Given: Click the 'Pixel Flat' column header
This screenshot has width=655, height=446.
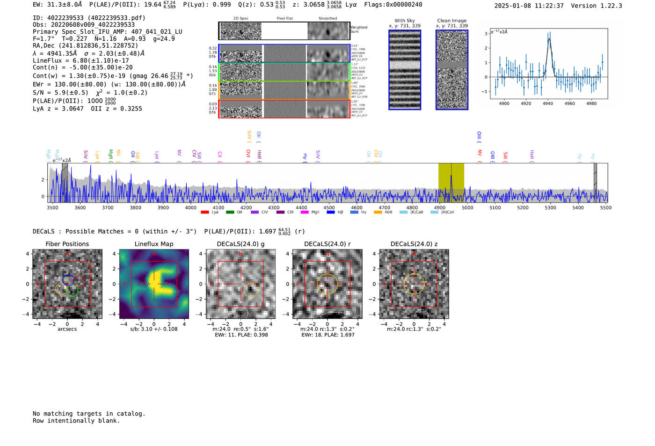Looking at the screenshot, I should point(284,19).
